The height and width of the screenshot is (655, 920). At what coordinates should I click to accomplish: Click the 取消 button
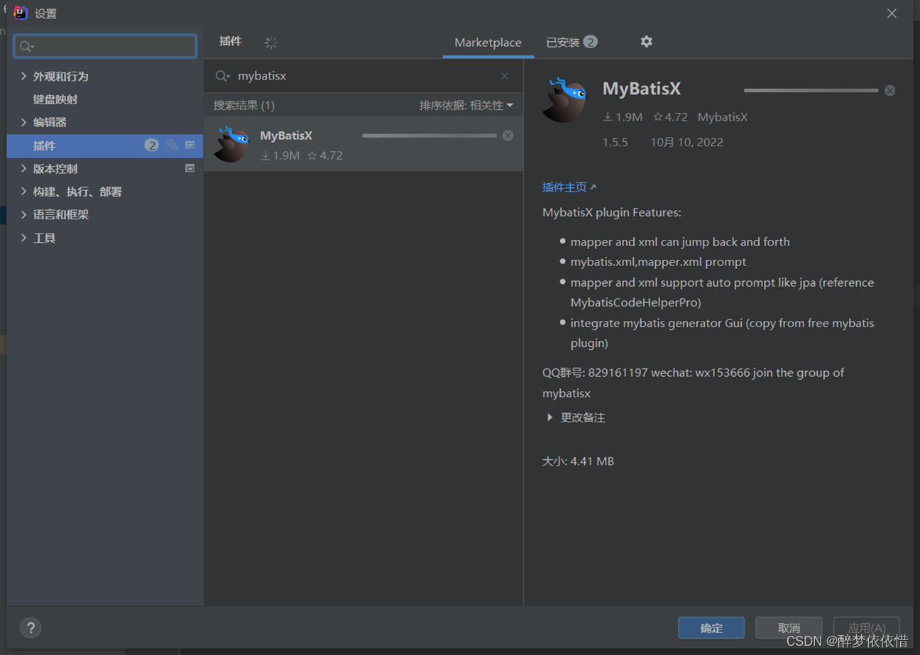tap(789, 627)
